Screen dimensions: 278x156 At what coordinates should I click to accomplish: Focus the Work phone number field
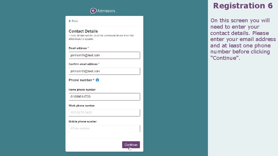point(104,112)
